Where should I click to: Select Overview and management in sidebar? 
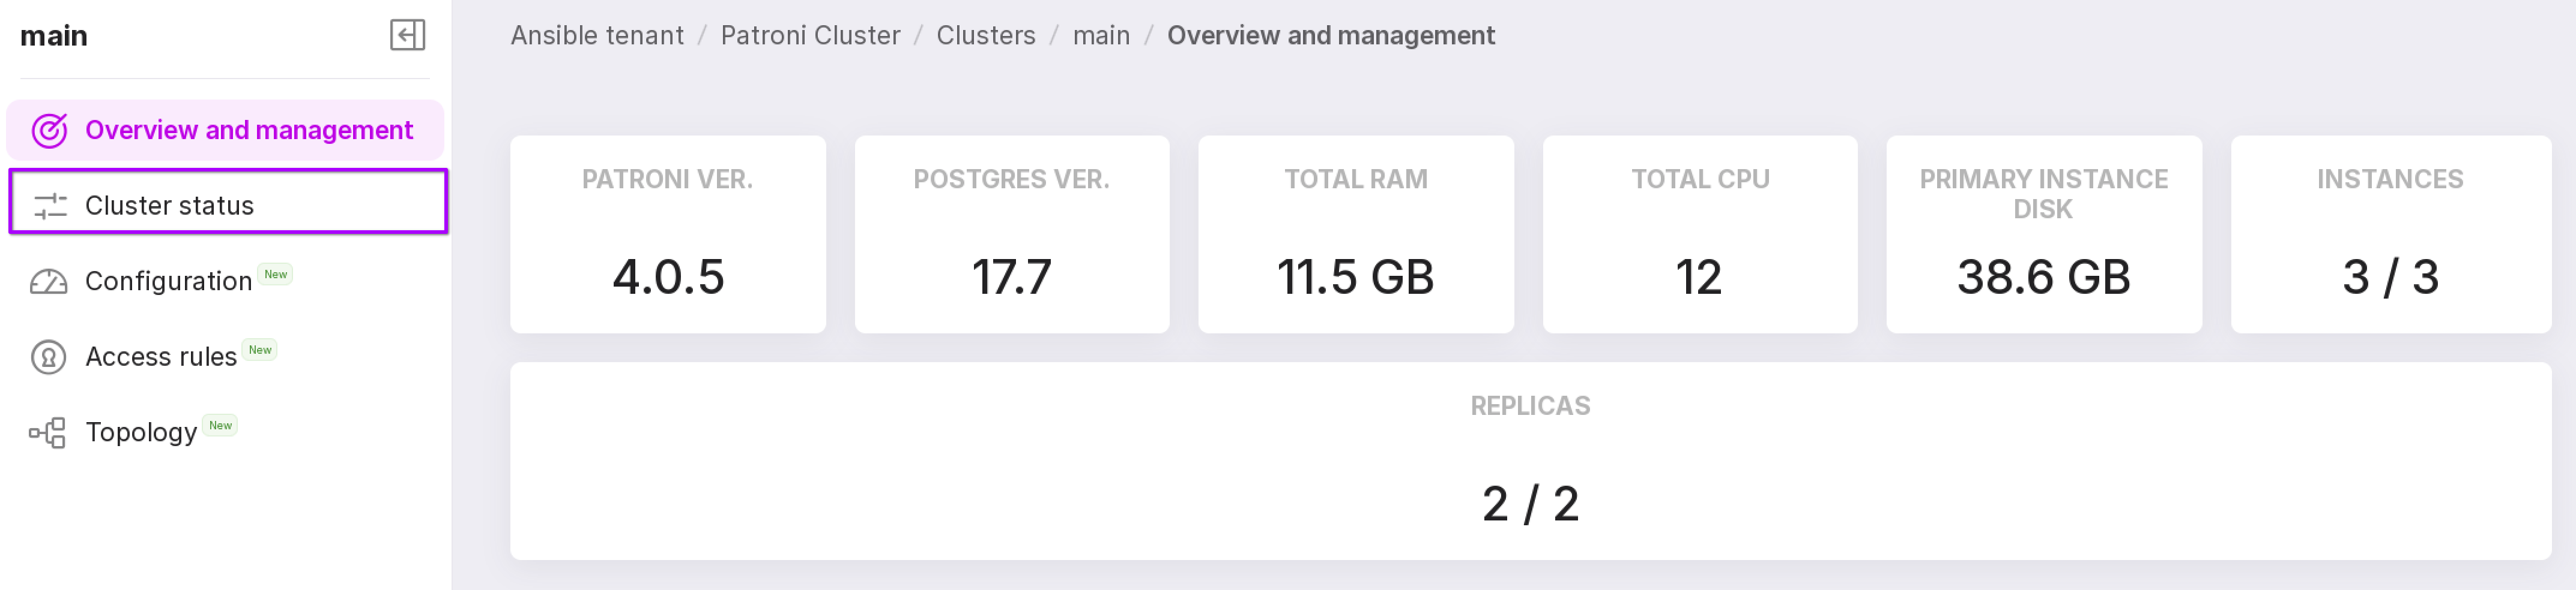coord(248,131)
